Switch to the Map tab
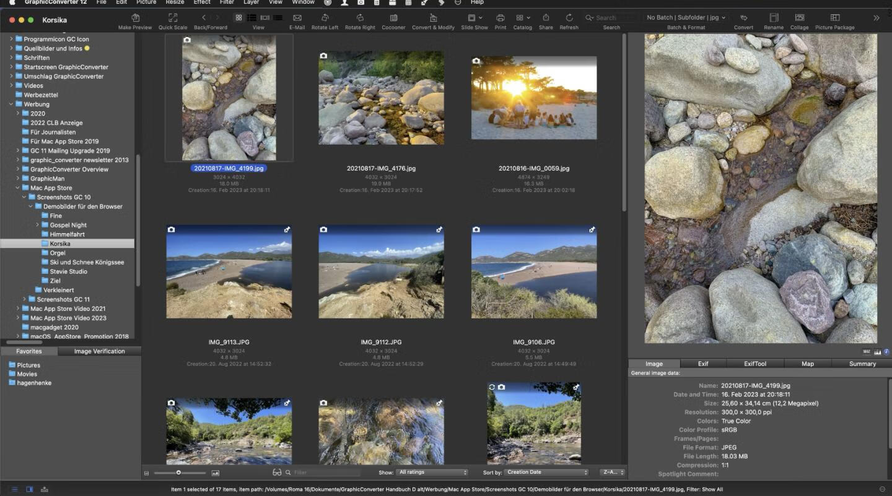 [x=808, y=364]
